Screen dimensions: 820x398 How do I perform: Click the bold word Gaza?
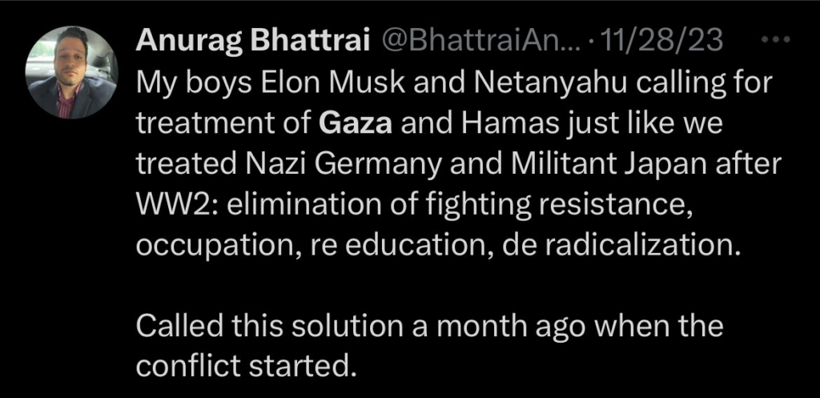pos(354,123)
